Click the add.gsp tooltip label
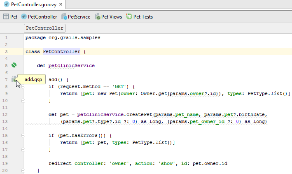The width and height of the screenshot is (292, 174). coord(33,79)
